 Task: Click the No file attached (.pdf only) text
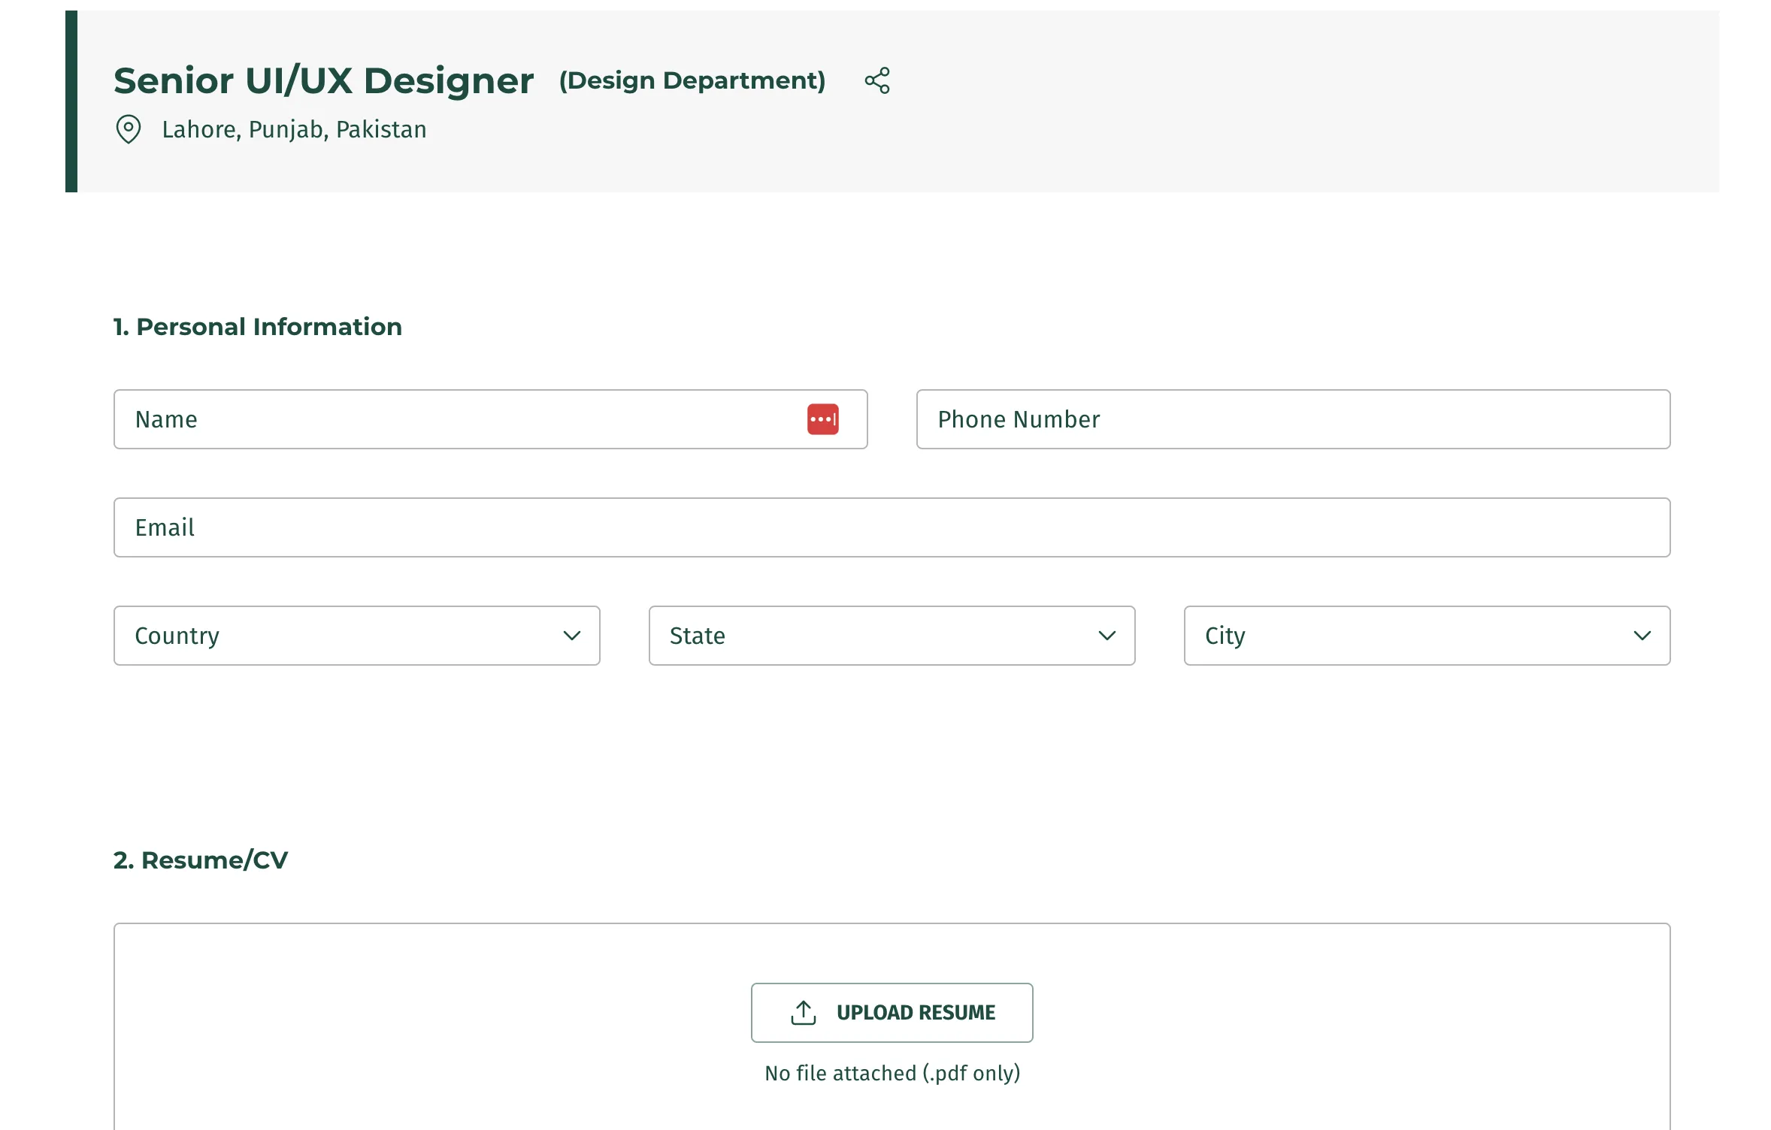click(x=892, y=1073)
